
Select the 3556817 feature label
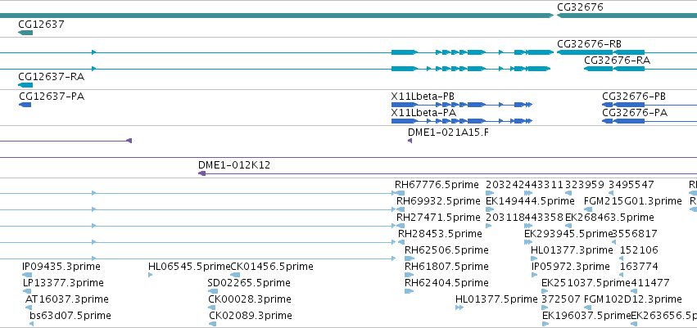pyautogui.click(x=635, y=233)
